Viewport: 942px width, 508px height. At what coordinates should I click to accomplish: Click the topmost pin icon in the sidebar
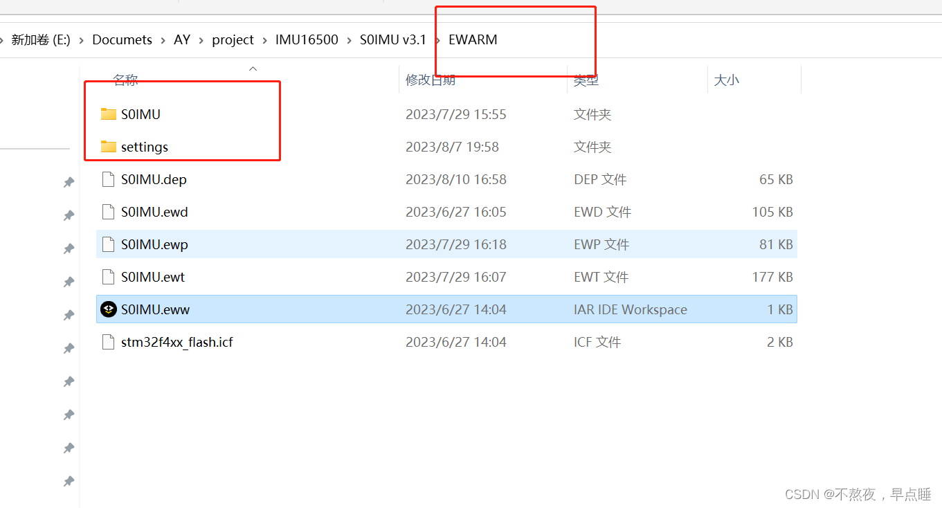click(x=69, y=182)
